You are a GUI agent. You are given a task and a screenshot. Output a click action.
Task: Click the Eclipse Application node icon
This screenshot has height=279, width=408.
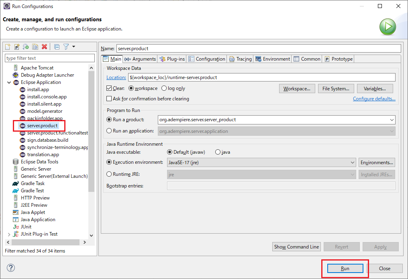(x=16, y=82)
